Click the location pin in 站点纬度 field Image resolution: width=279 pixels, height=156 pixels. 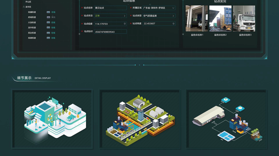coord(173,23)
